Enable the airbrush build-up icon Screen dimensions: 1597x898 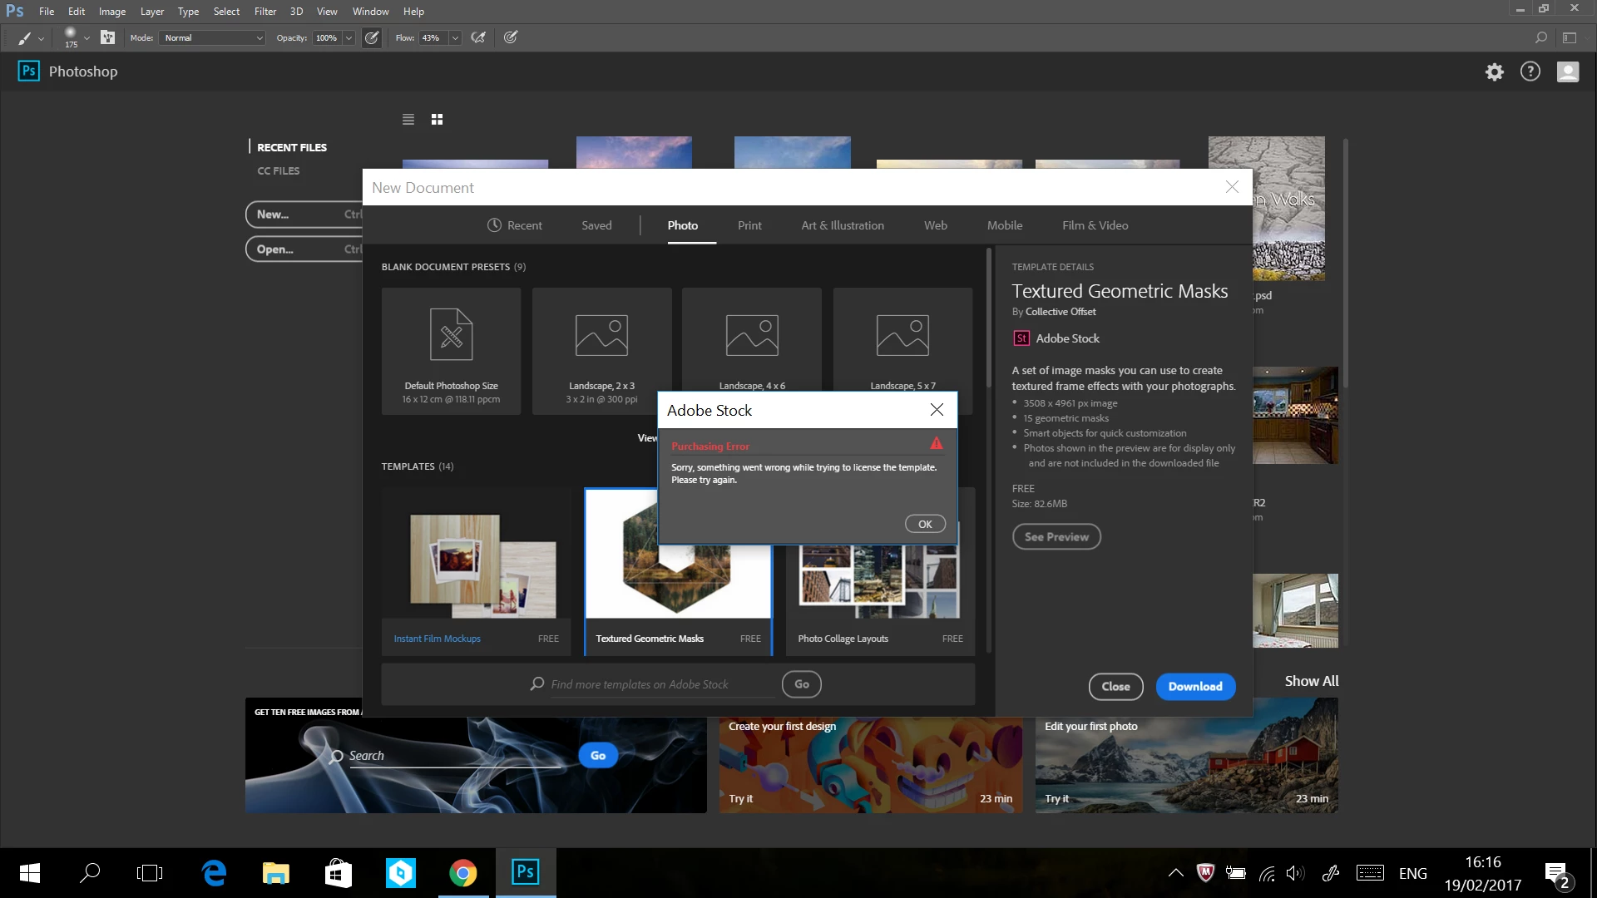tap(478, 37)
